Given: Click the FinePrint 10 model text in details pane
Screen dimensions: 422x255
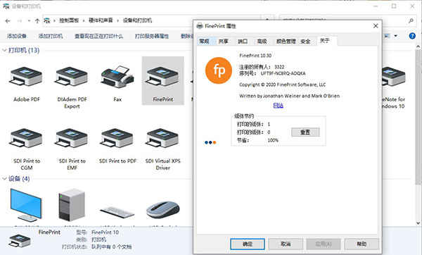Looking at the screenshot, I should 105,232.
